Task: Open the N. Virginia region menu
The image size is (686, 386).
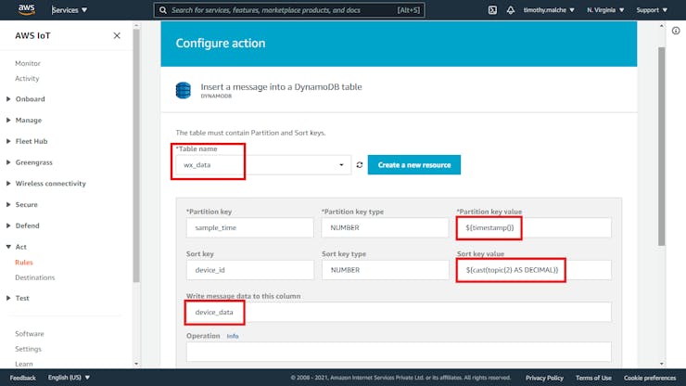Action: (605, 9)
